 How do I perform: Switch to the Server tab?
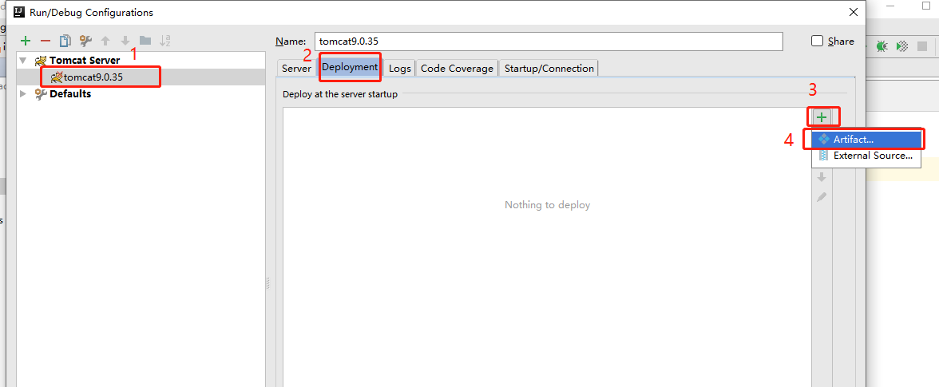coord(296,69)
